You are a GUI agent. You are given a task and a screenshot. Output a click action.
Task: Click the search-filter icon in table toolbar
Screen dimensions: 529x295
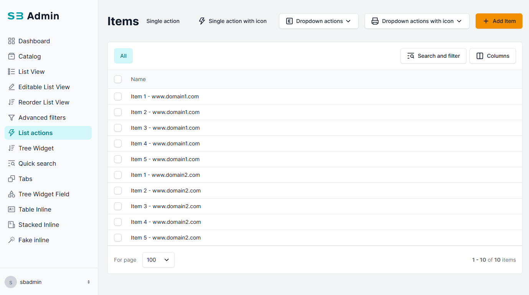[411, 56]
